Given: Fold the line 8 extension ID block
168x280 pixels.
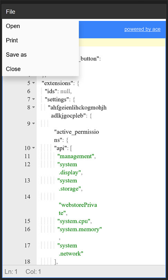Looking at the screenshot, I should tap(34, 107).
